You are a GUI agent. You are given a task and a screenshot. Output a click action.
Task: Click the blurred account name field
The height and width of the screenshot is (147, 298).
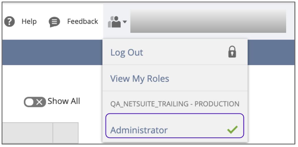[x=208, y=21]
